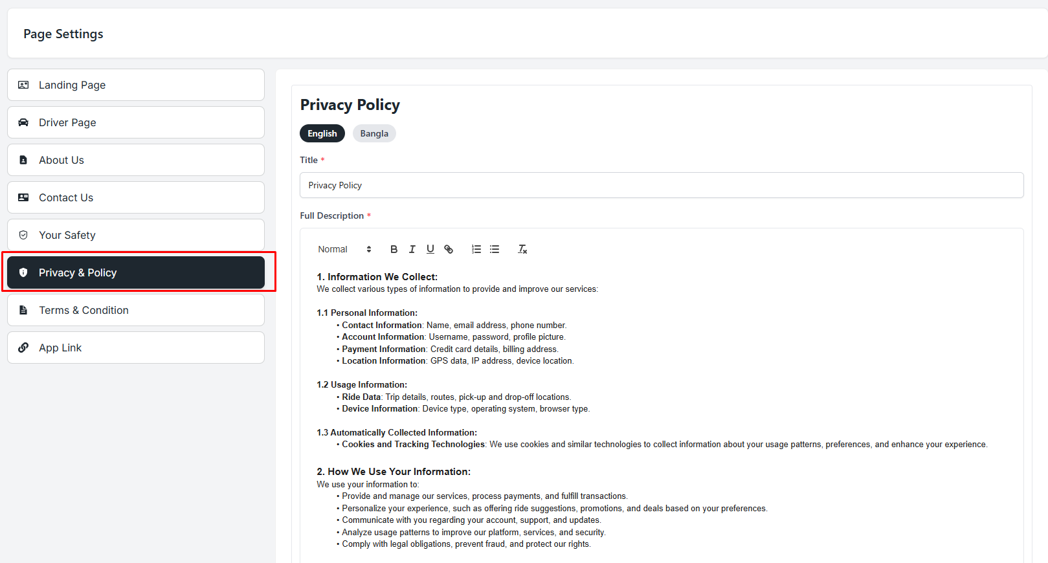This screenshot has width=1048, height=563.
Task: Click the document icon beside About Us
Action: [23, 160]
